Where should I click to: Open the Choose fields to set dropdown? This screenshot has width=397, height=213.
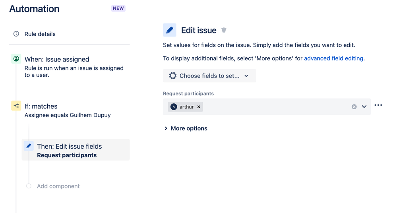pos(210,76)
